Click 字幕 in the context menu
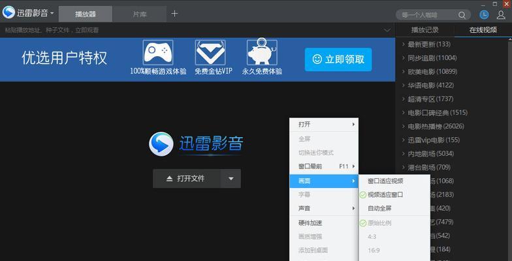Viewport: 512px width, 261px height. tap(324, 194)
